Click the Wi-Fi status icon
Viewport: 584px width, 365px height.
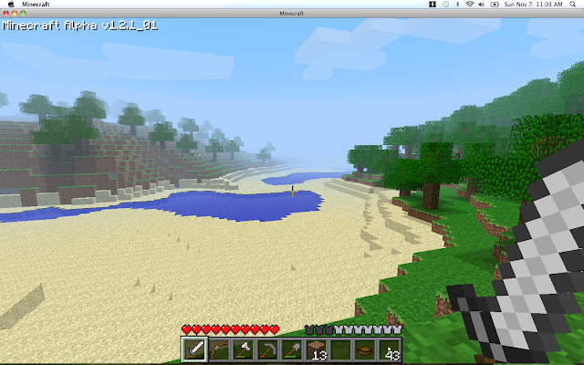click(470, 4)
